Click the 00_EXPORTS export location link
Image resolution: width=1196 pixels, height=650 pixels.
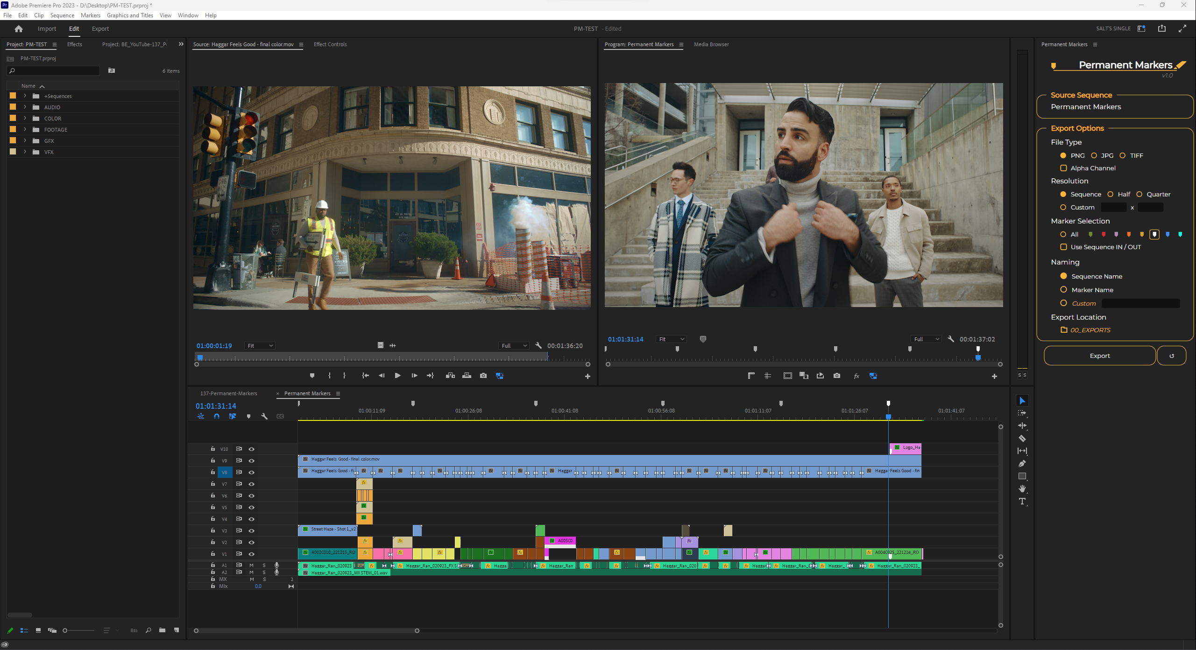tap(1090, 330)
